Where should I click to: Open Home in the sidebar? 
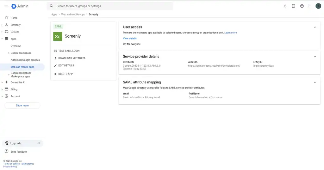point(14,18)
